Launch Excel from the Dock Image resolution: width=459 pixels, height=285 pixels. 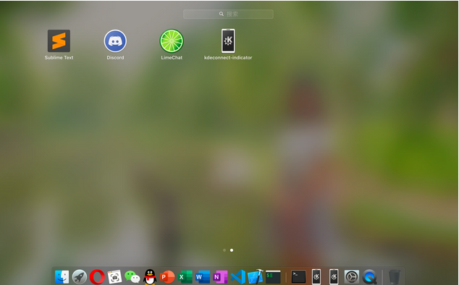click(185, 276)
